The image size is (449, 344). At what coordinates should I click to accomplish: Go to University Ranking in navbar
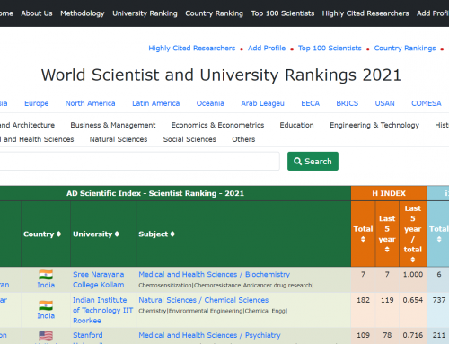coord(145,13)
